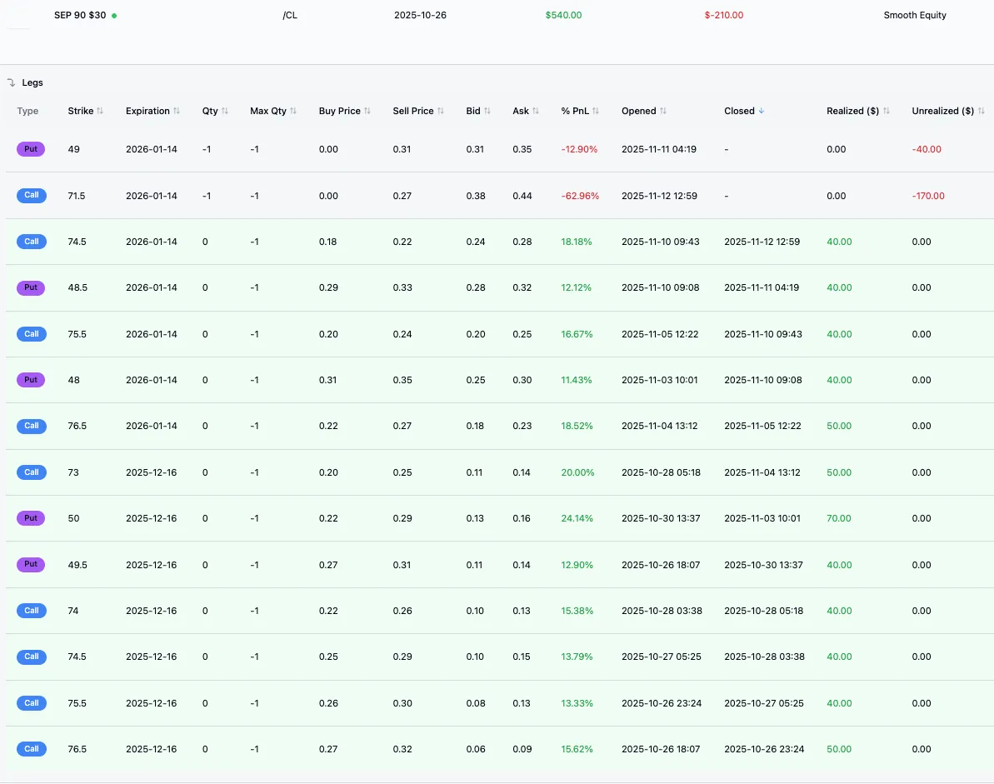The image size is (994, 784).
Task: Click the Legs section title
Action: [32, 83]
